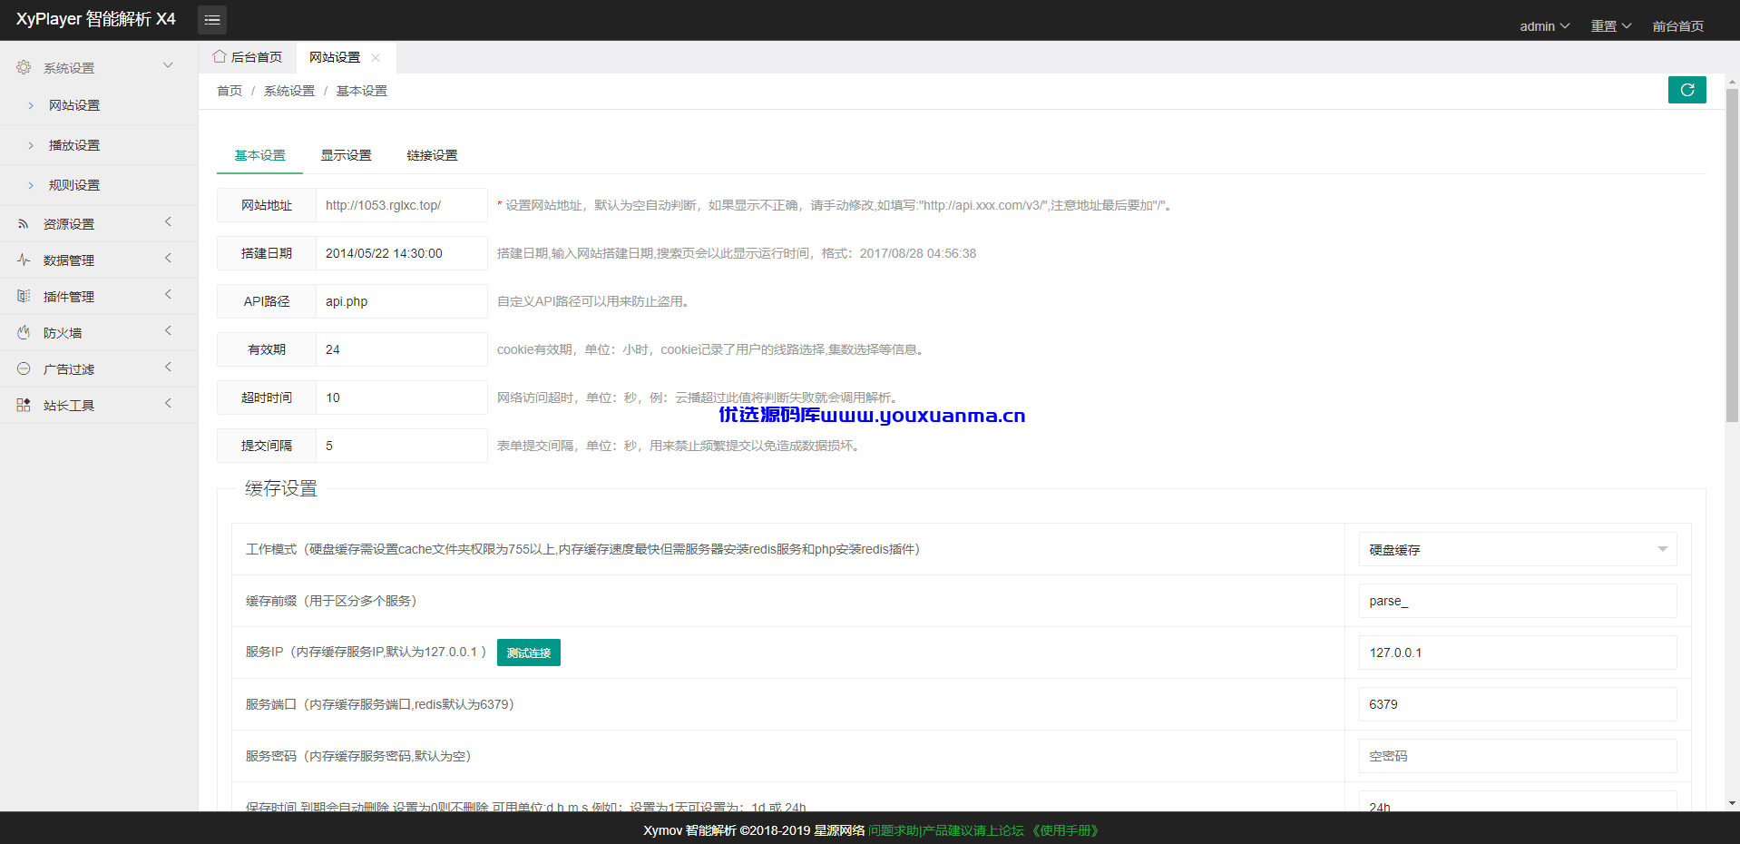Click the API路径 input field
This screenshot has width=1740, height=844.
pos(401,301)
